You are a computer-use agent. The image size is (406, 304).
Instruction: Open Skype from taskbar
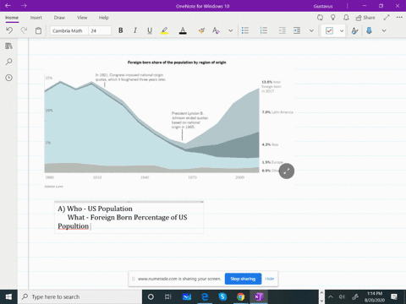[x=222, y=296]
